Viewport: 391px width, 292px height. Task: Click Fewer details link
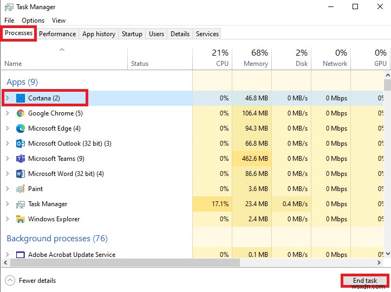(x=37, y=281)
